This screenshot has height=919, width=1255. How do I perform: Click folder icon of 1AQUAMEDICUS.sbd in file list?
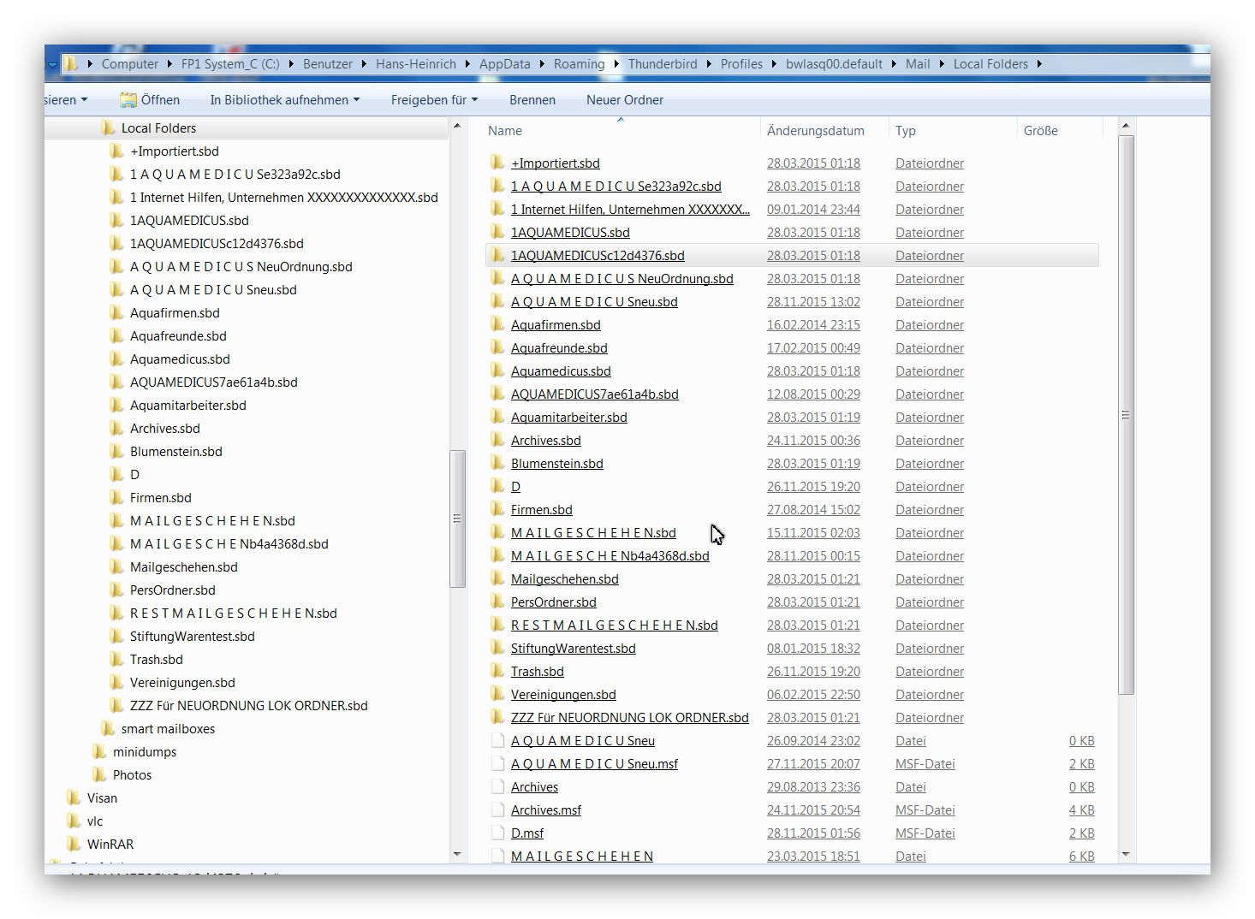[497, 232]
